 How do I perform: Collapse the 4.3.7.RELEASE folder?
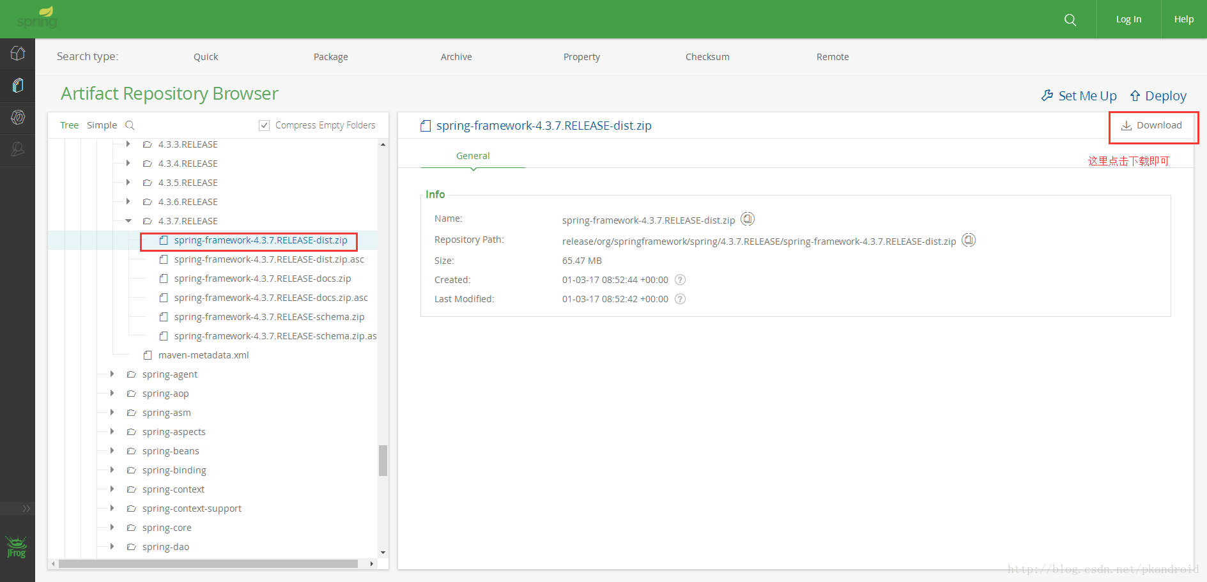[x=128, y=221]
